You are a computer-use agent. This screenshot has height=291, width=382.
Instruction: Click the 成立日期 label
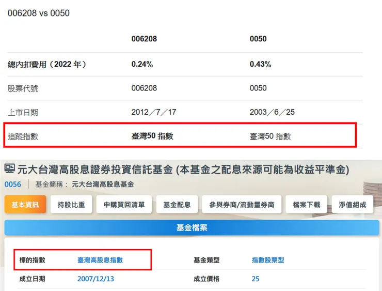pyautogui.click(x=33, y=279)
